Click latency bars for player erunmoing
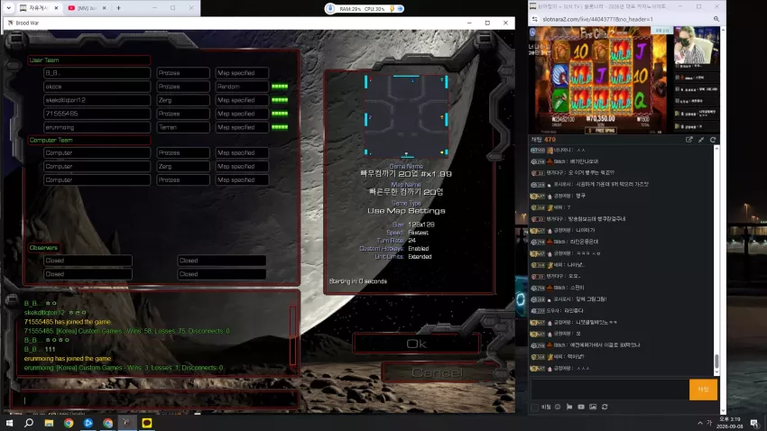 [x=280, y=127]
